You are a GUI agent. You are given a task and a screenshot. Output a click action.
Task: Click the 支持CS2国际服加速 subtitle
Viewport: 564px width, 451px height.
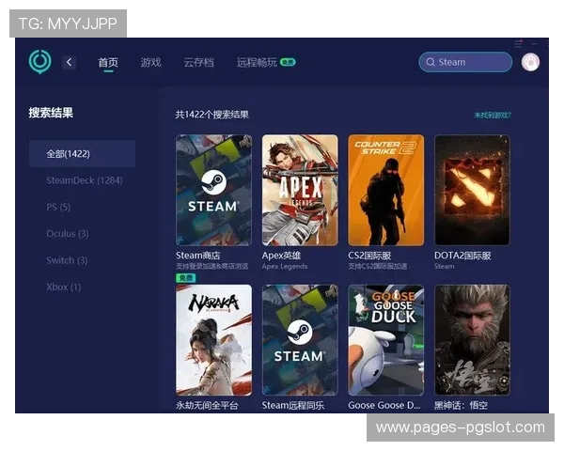377,267
